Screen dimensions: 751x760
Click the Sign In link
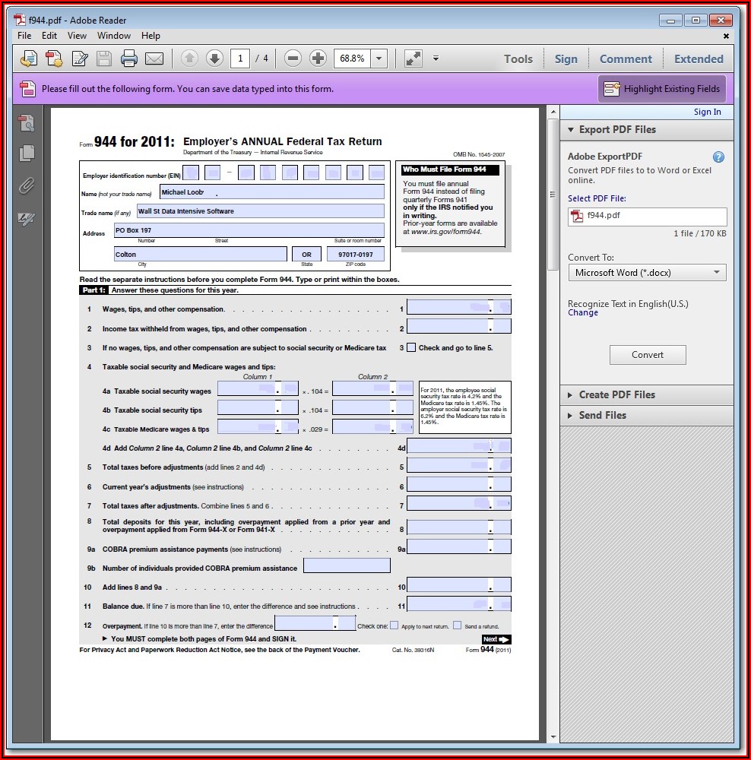(707, 112)
